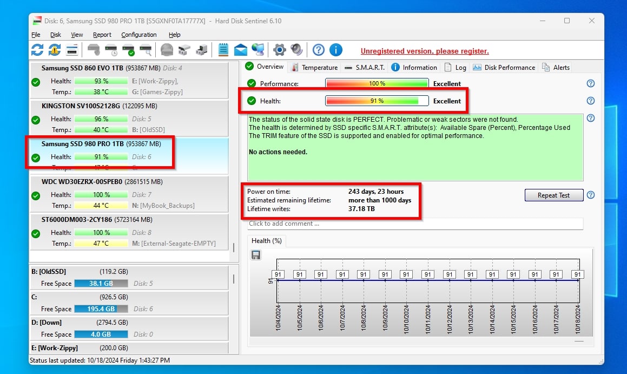Switch to the S.M.A.R.T. tab
This screenshot has height=374, width=627.
click(x=365, y=68)
